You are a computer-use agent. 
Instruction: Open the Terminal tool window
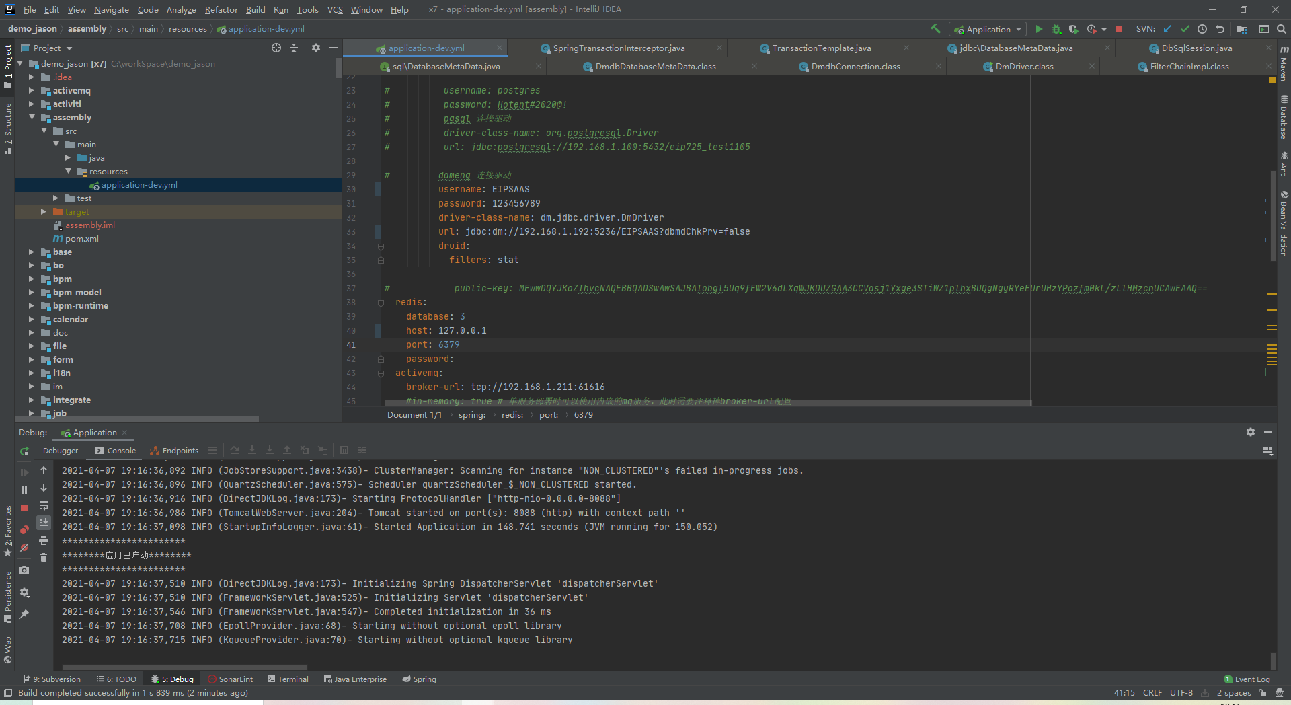point(288,679)
